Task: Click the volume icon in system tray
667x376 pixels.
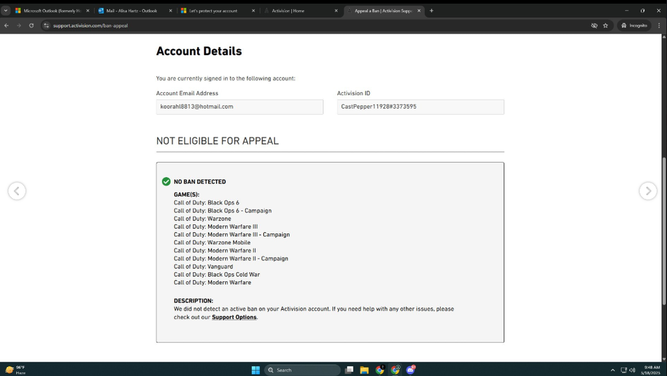Action: (632, 370)
